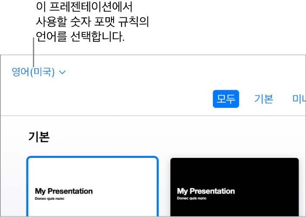Click the blue selection border of white theme
The height and width of the screenshot is (217, 306).
pyautogui.click(x=92, y=157)
